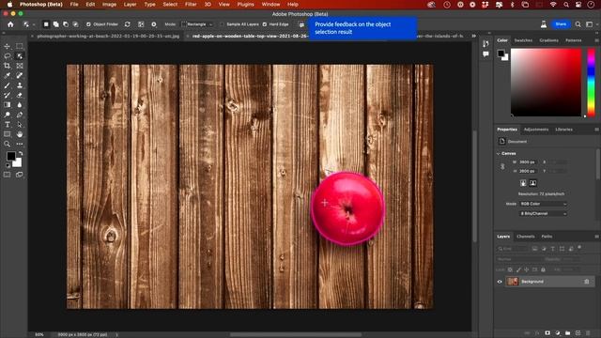
Task: Switch to the Swatches tab
Action: click(x=523, y=40)
